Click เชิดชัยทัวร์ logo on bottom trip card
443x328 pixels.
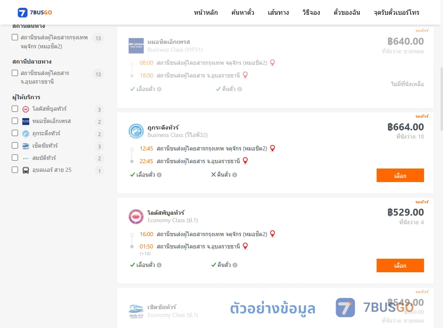(136, 311)
